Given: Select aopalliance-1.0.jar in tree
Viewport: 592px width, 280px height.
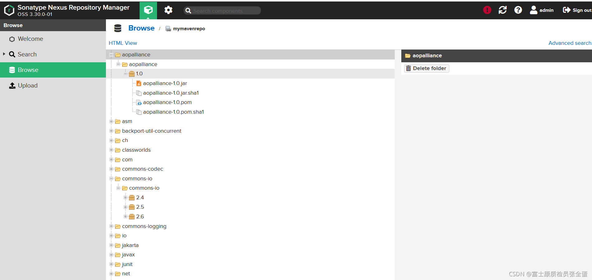Looking at the screenshot, I should pyautogui.click(x=165, y=83).
